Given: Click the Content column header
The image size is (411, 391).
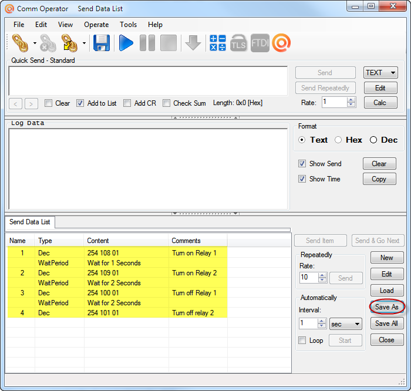Looking at the screenshot, I should (126, 241).
